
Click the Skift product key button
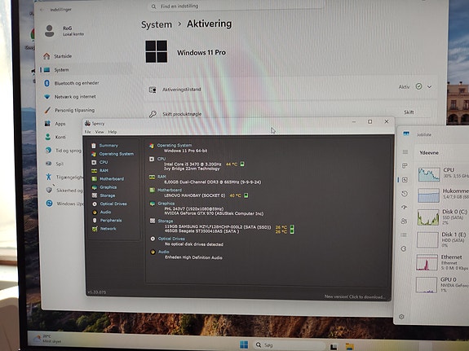pyautogui.click(x=409, y=112)
